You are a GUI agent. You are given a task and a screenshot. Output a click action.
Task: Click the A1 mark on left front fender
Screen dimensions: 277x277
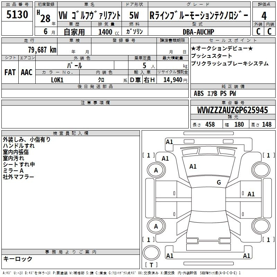tap(165, 159)
